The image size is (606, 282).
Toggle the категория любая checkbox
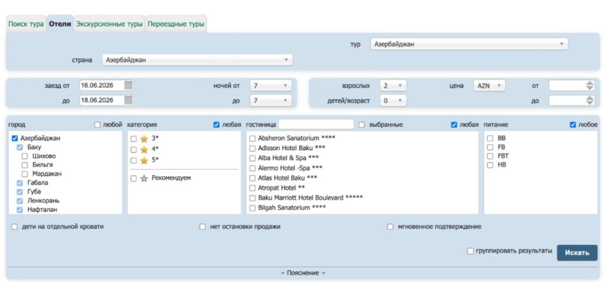pyautogui.click(x=217, y=125)
